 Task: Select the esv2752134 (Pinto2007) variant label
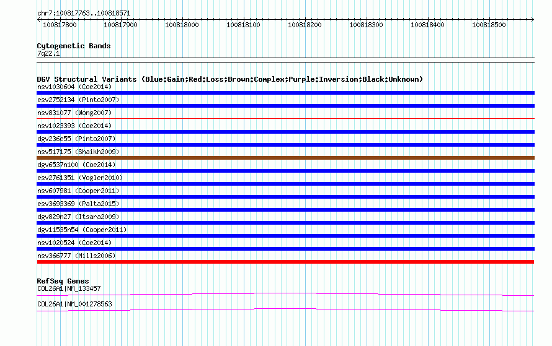pos(78,100)
